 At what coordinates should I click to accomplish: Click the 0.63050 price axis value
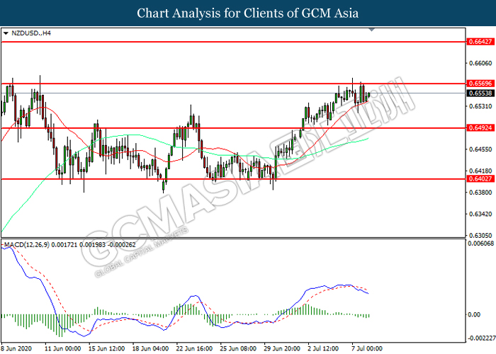pos(480,236)
